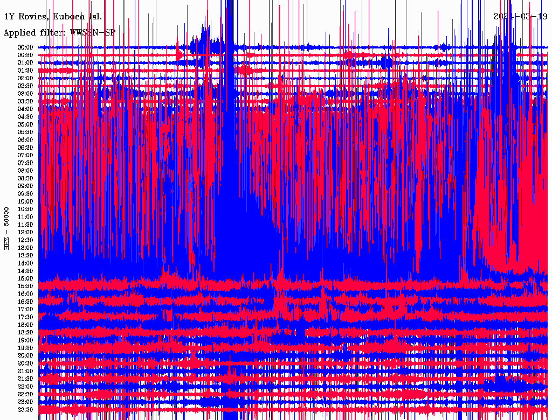
Task: Select the 00:00 time row label
Action: click(26, 47)
